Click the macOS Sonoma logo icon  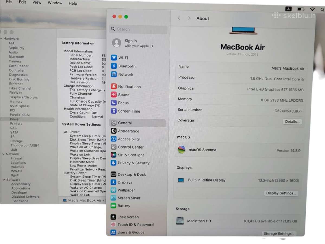coord(181,149)
